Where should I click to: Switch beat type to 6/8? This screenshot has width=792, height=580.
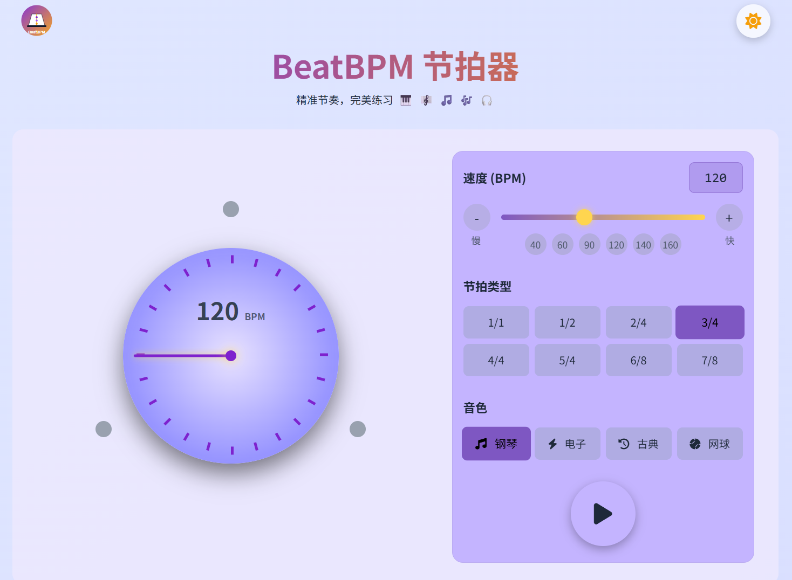638,360
